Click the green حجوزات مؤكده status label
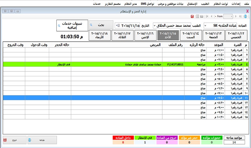Screen dimensions: 251x148 point(211,138)
